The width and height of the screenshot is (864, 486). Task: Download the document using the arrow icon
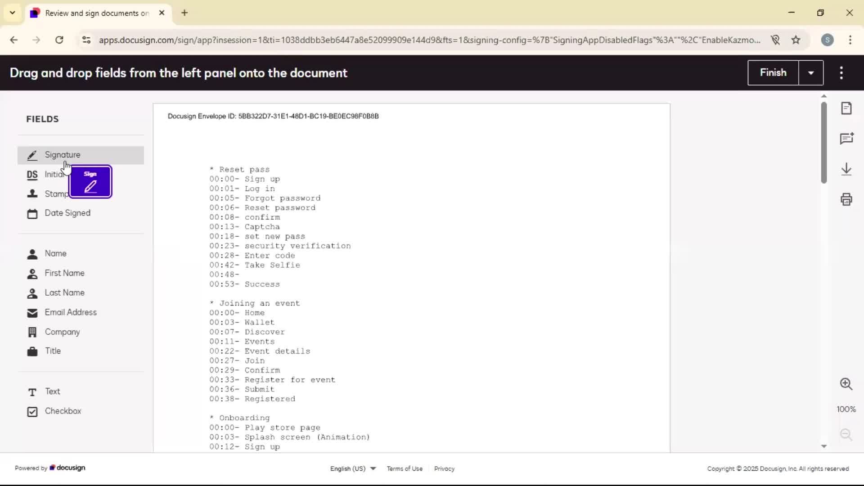(846, 169)
